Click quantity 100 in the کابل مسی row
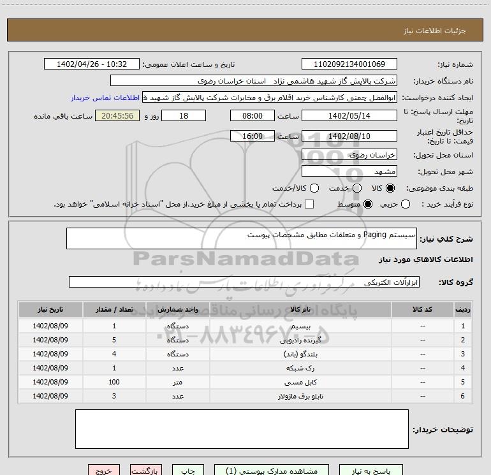 (x=114, y=382)
